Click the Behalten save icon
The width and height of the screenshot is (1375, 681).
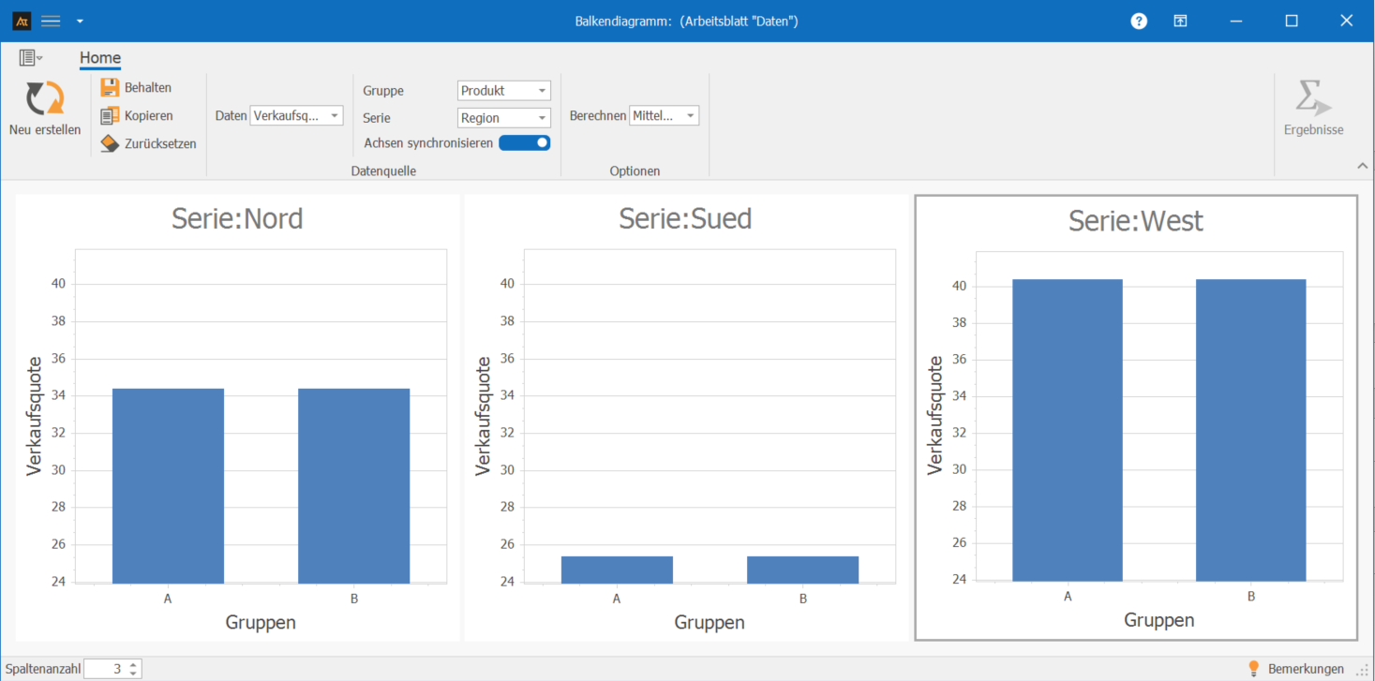pos(110,88)
